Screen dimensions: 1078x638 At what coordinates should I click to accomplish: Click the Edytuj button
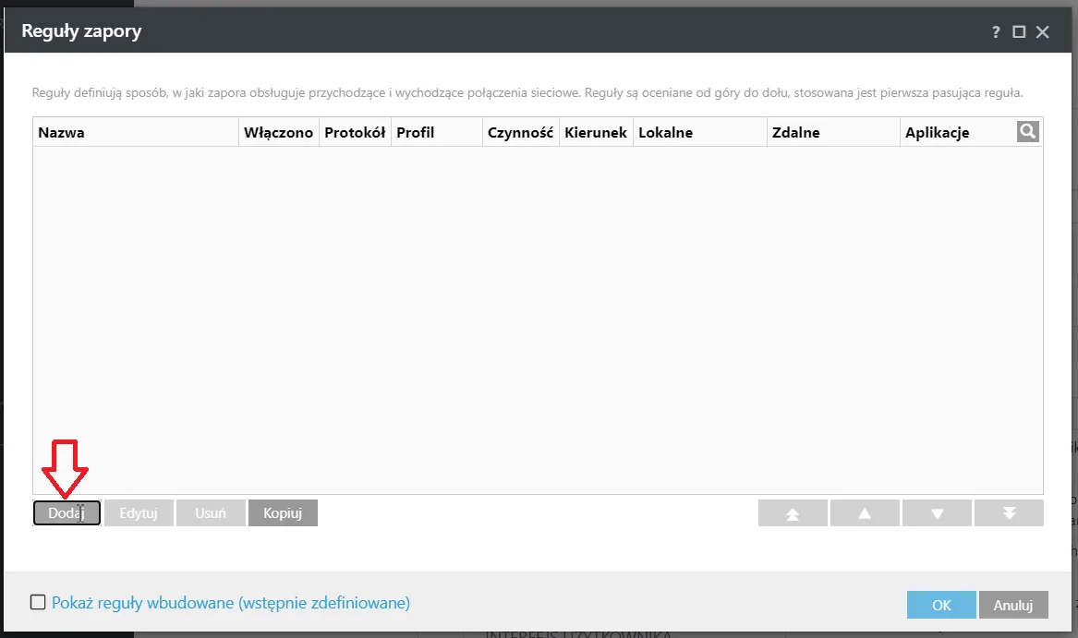(x=139, y=512)
